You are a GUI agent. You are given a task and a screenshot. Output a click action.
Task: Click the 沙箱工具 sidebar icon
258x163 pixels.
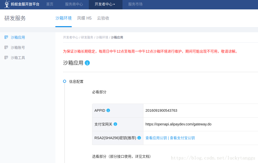(x=6, y=58)
